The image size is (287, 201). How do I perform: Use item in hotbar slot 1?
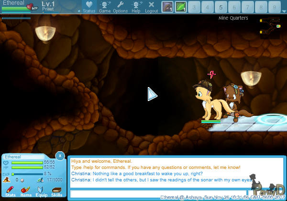(167, 7)
